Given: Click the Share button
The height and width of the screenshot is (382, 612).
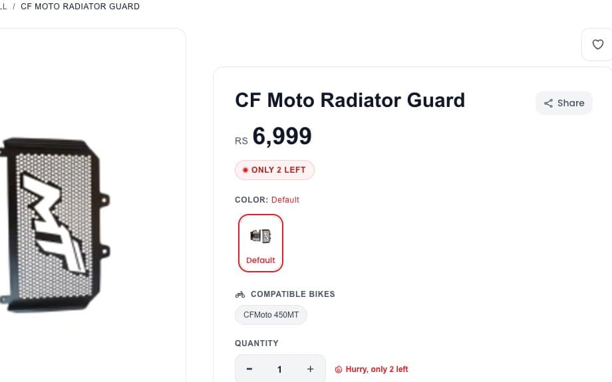Looking at the screenshot, I should coord(564,103).
